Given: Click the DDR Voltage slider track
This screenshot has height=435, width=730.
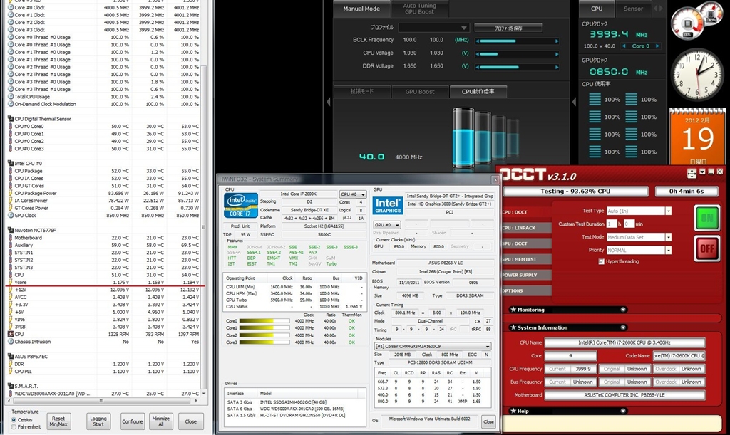Looking at the screenshot, I should (517, 67).
